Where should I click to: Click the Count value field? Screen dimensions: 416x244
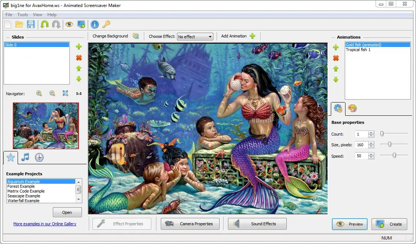click(362, 134)
